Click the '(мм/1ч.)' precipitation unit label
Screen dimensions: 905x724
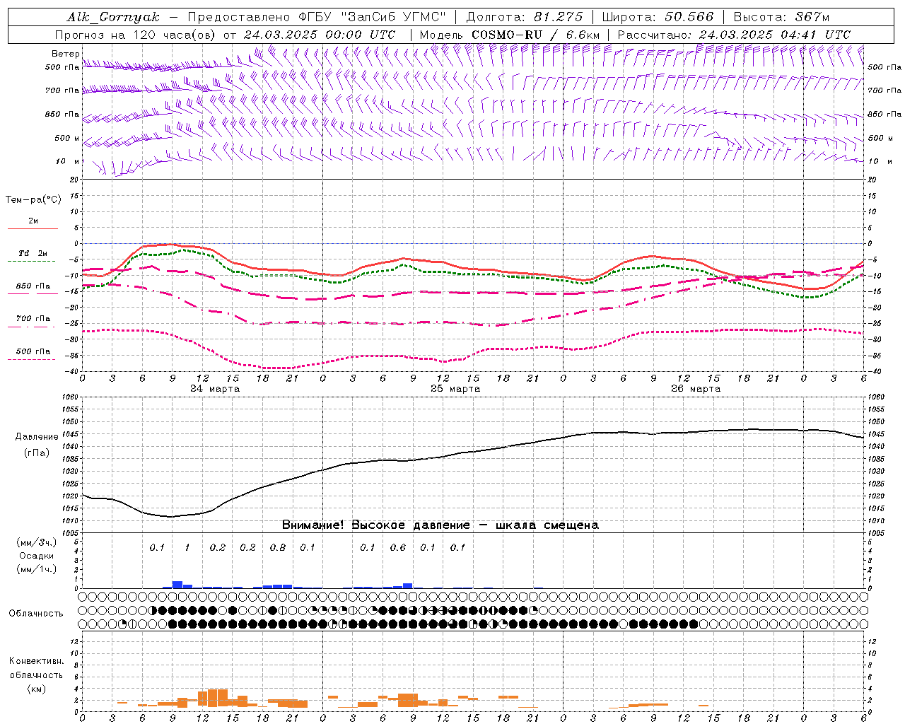(37, 569)
